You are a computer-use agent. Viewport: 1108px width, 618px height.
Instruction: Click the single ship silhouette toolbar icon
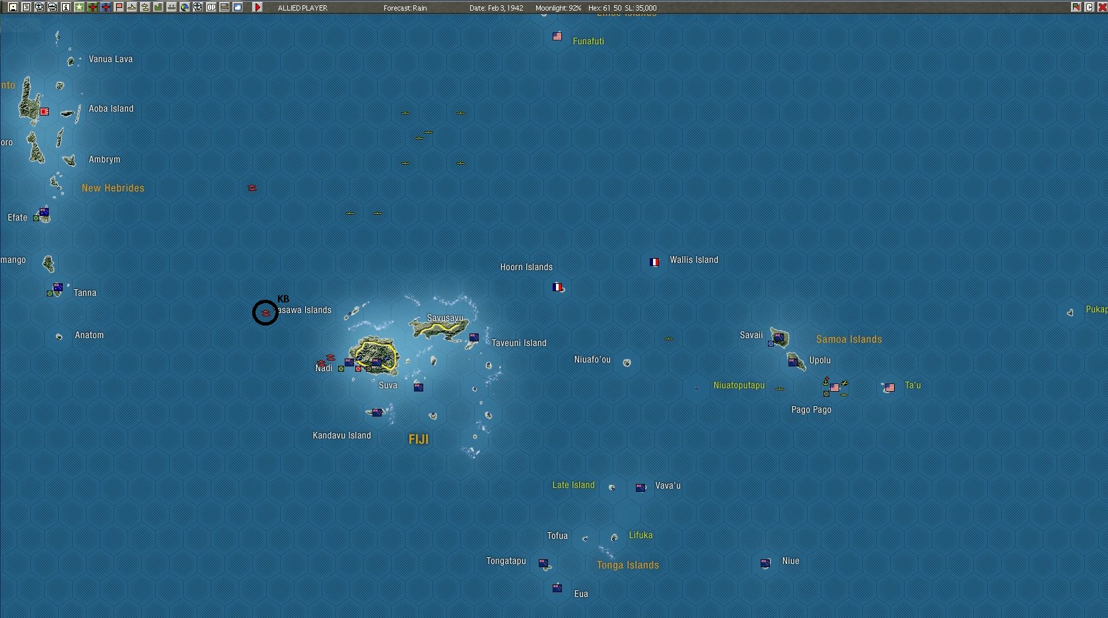pos(132,7)
